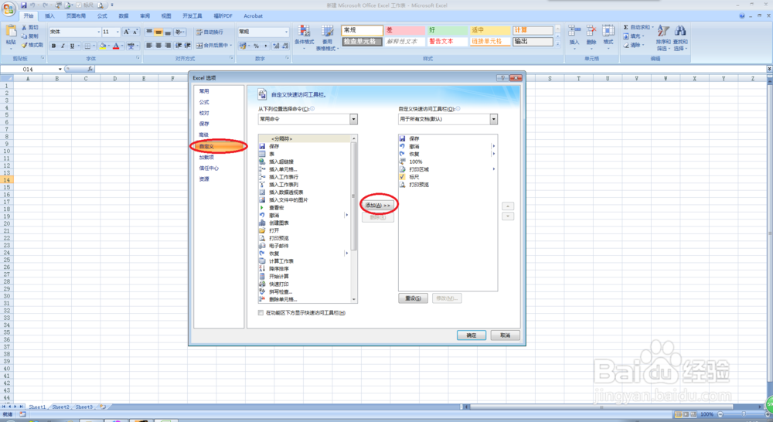Click the red font color swatch
This screenshot has height=422, width=773.
click(116, 46)
